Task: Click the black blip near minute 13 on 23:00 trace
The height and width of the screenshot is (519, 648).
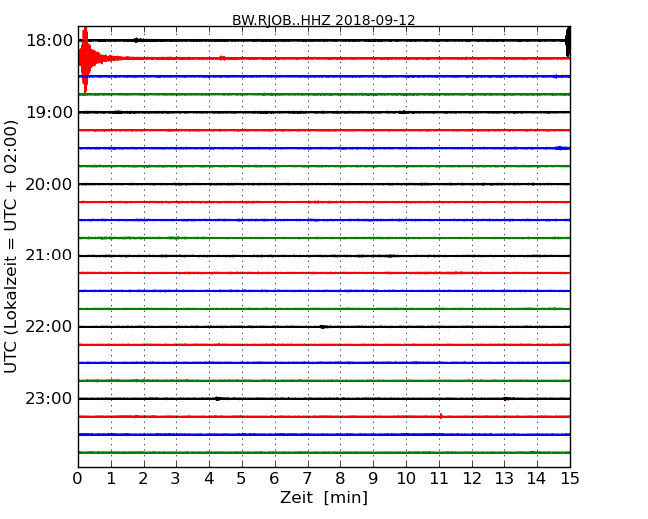Action: tap(506, 399)
